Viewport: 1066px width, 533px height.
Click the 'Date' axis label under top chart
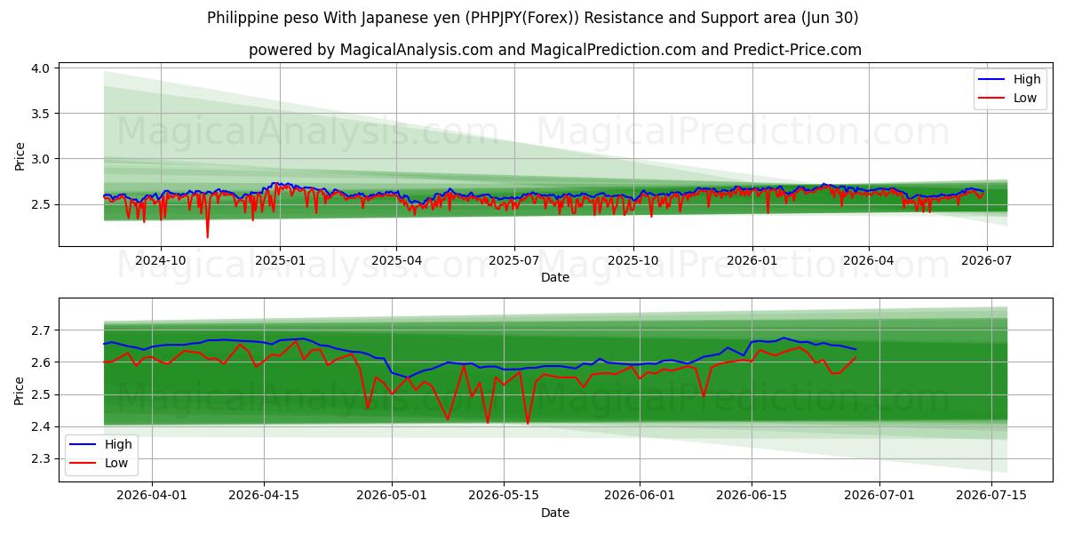click(555, 278)
